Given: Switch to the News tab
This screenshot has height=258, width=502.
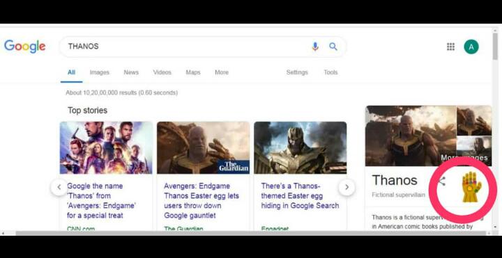Looking at the screenshot, I should pos(131,72).
